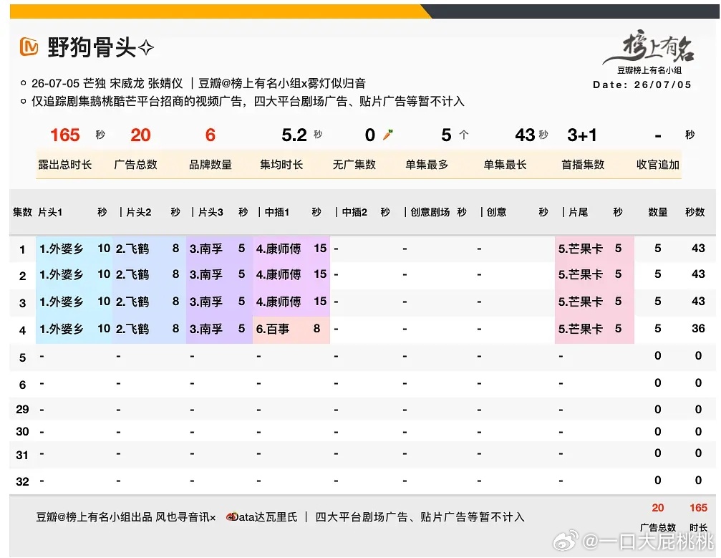Click 4.康师傅 in episode 1 row
Image resolution: width=721 pixels, height=558 pixels.
279,249
